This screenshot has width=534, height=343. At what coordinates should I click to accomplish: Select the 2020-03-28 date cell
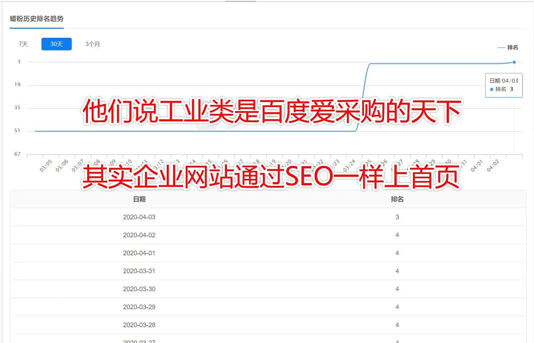click(x=139, y=325)
